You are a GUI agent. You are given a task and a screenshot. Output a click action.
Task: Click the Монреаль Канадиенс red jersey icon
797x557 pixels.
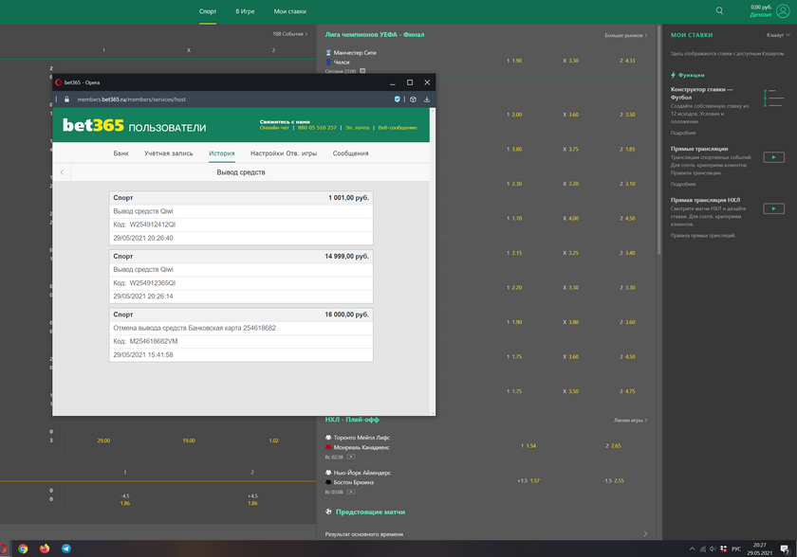[328, 447]
